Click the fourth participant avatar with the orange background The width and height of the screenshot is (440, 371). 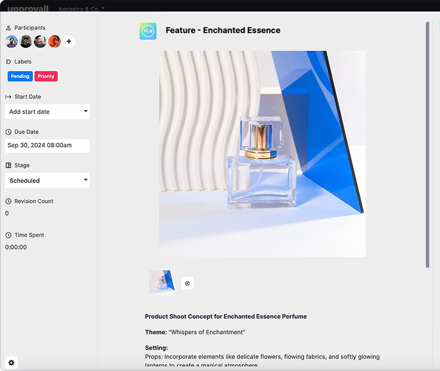[54, 42]
